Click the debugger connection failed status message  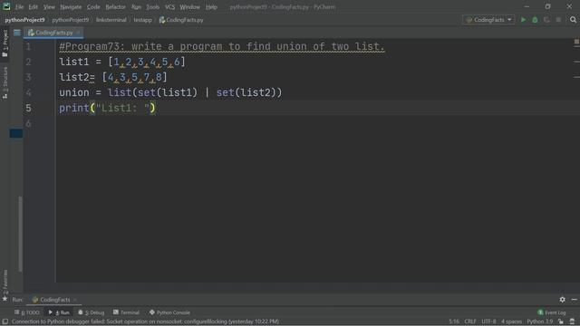145,321
